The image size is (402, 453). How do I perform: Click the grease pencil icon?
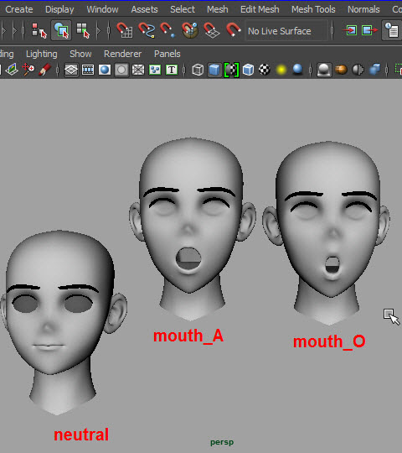coord(44,70)
